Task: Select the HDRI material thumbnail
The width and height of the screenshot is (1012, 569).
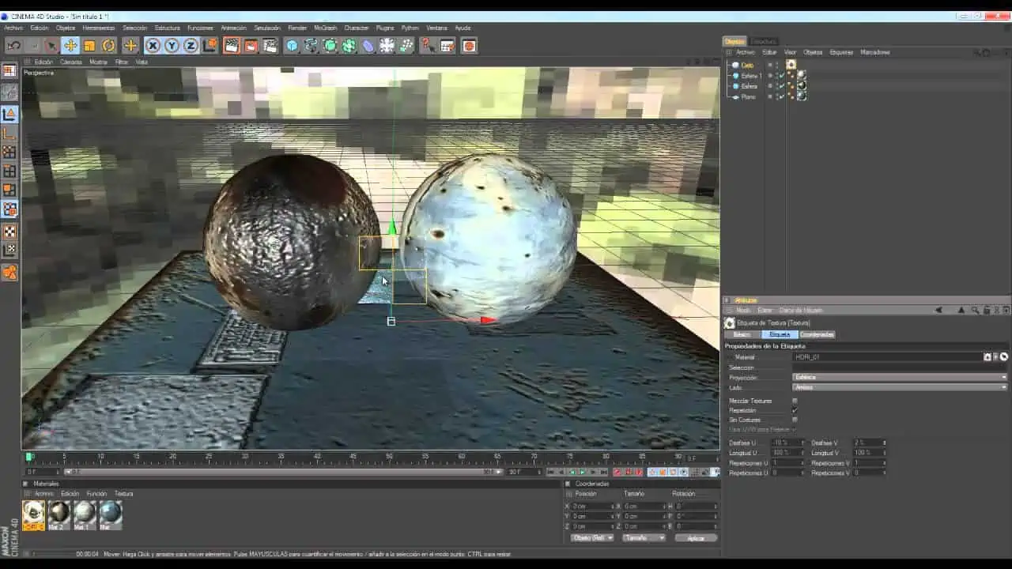Action: pyautogui.click(x=33, y=514)
